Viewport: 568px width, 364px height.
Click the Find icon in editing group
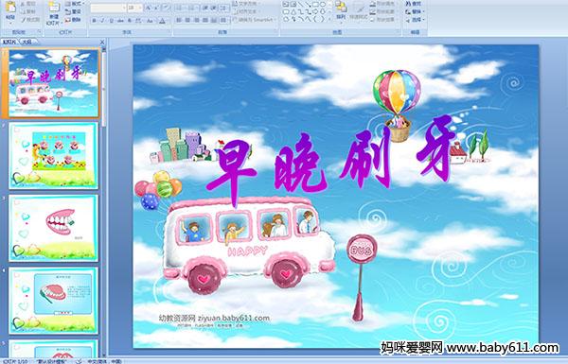[414, 4]
